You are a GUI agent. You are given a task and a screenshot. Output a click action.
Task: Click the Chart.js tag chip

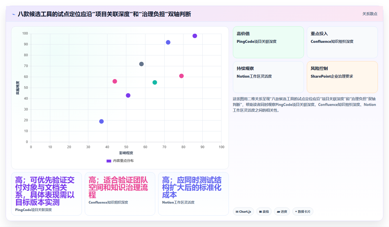click(243, 212)
